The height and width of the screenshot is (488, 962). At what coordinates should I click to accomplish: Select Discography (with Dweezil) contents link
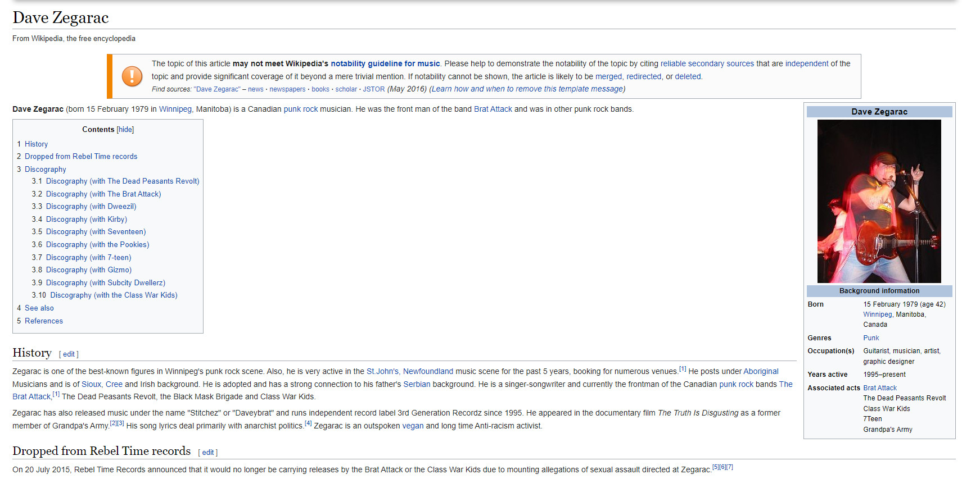click(91, 207)
